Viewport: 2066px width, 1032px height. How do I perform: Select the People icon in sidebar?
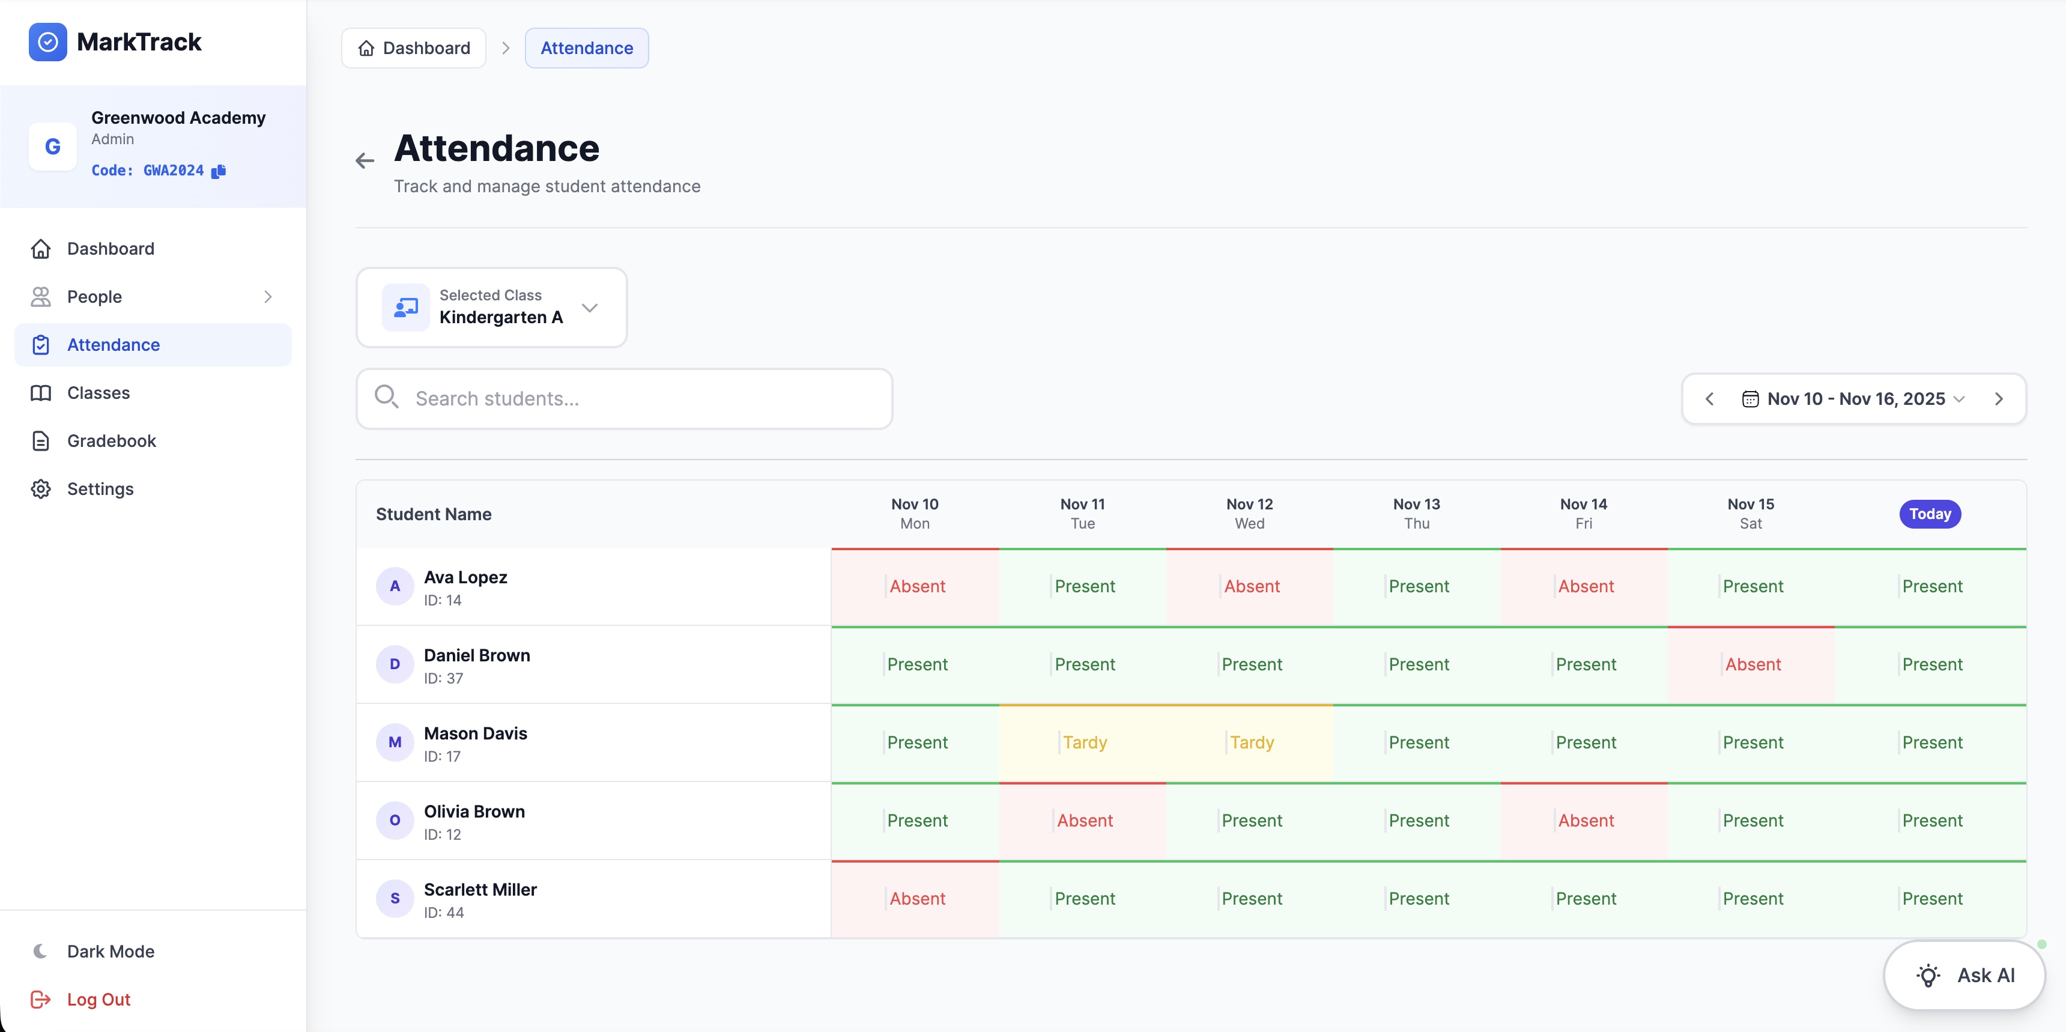[41, 297]
